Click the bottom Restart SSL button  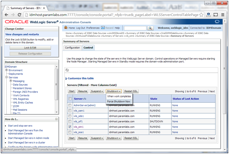coord(131,138)
